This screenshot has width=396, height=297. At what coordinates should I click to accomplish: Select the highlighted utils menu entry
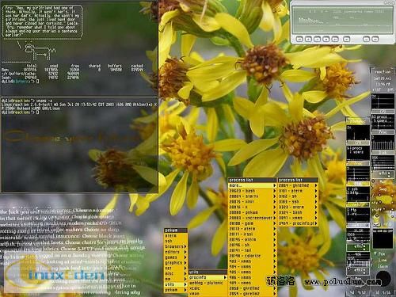click(x=176, y=284)
